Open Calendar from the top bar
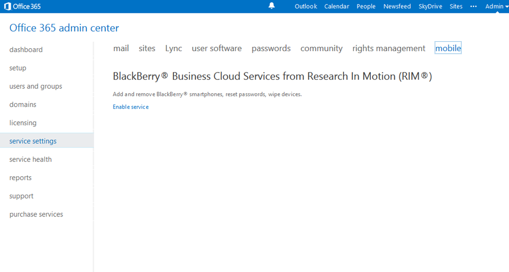This screenshot has height=272, width=509. coord(337,6)
